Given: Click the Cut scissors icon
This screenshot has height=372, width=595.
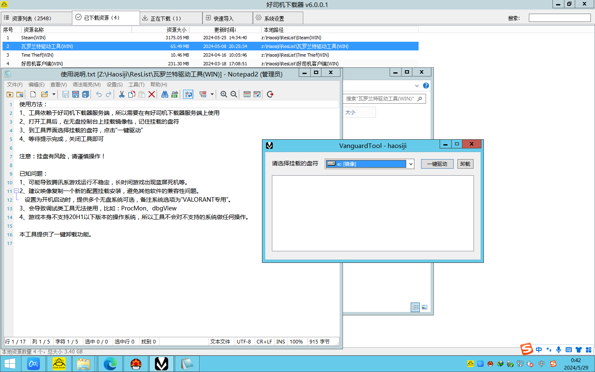Looking at the screenshot, I should pyautogui.click(x=122, y=94).
